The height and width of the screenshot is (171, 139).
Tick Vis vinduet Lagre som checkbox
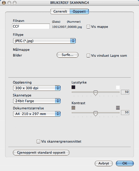[88, 55]
